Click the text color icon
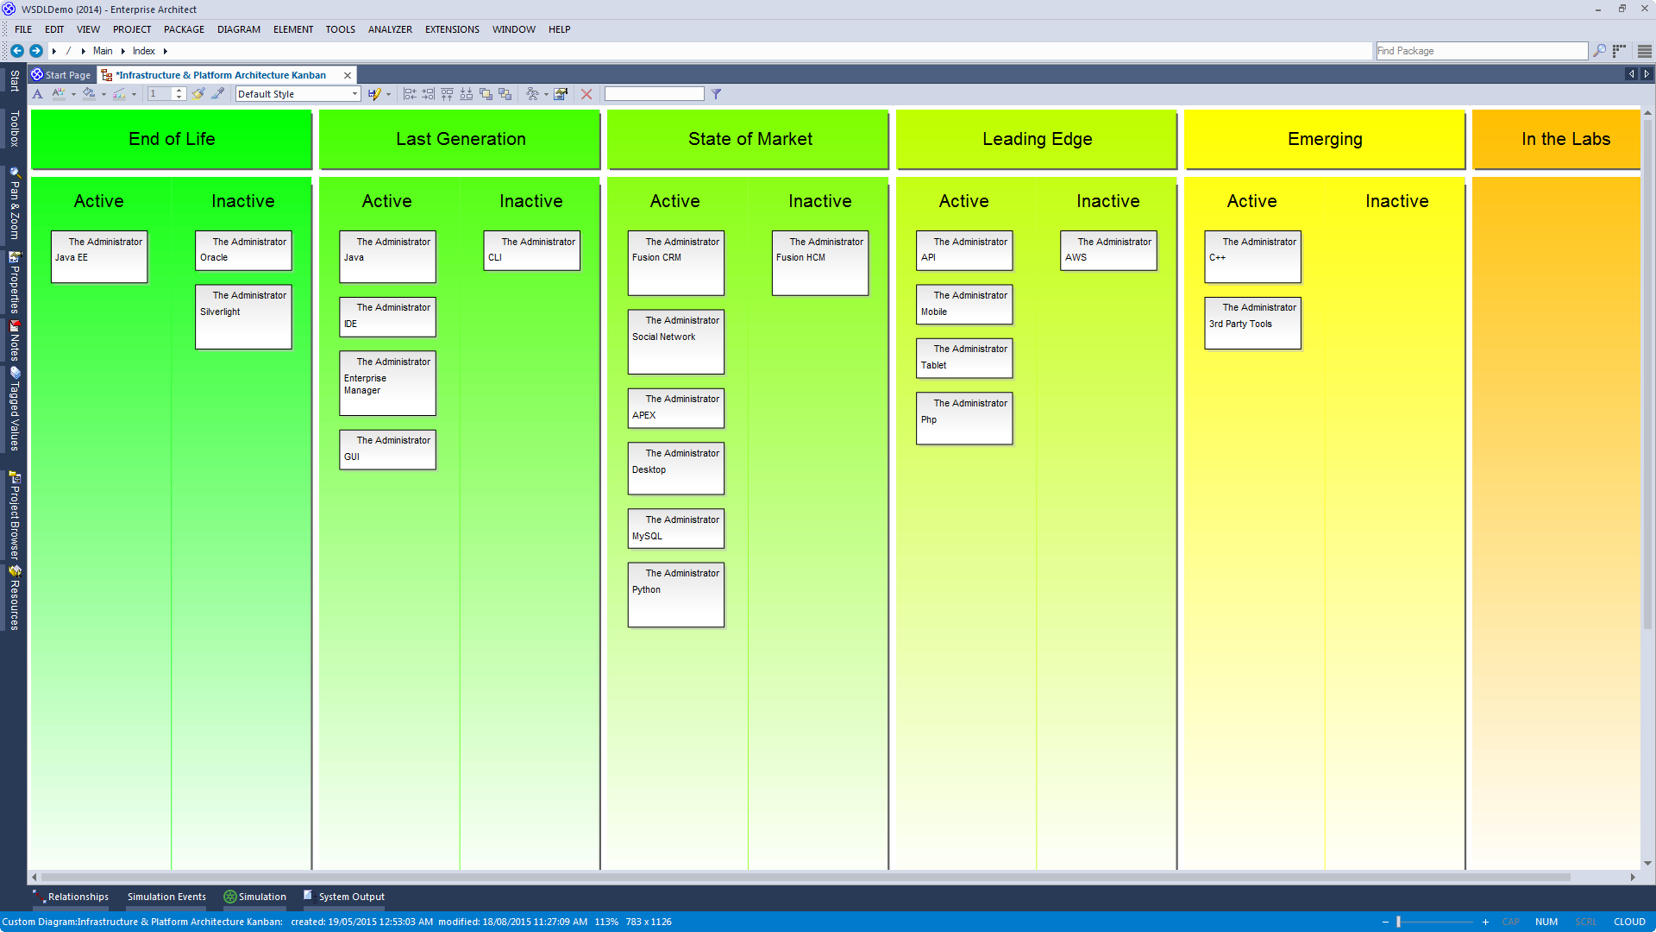1656x932 pixels. click(59, 94)
